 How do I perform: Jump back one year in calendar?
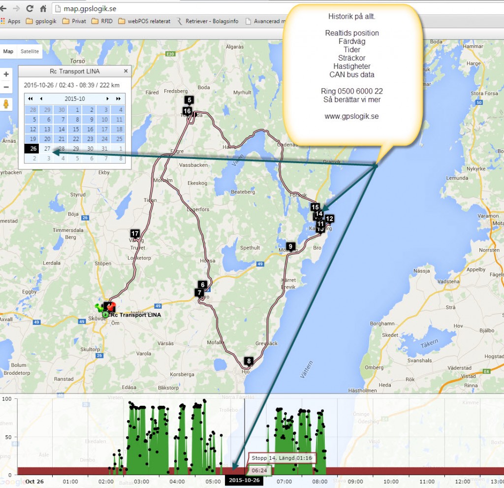pos(31,98)
